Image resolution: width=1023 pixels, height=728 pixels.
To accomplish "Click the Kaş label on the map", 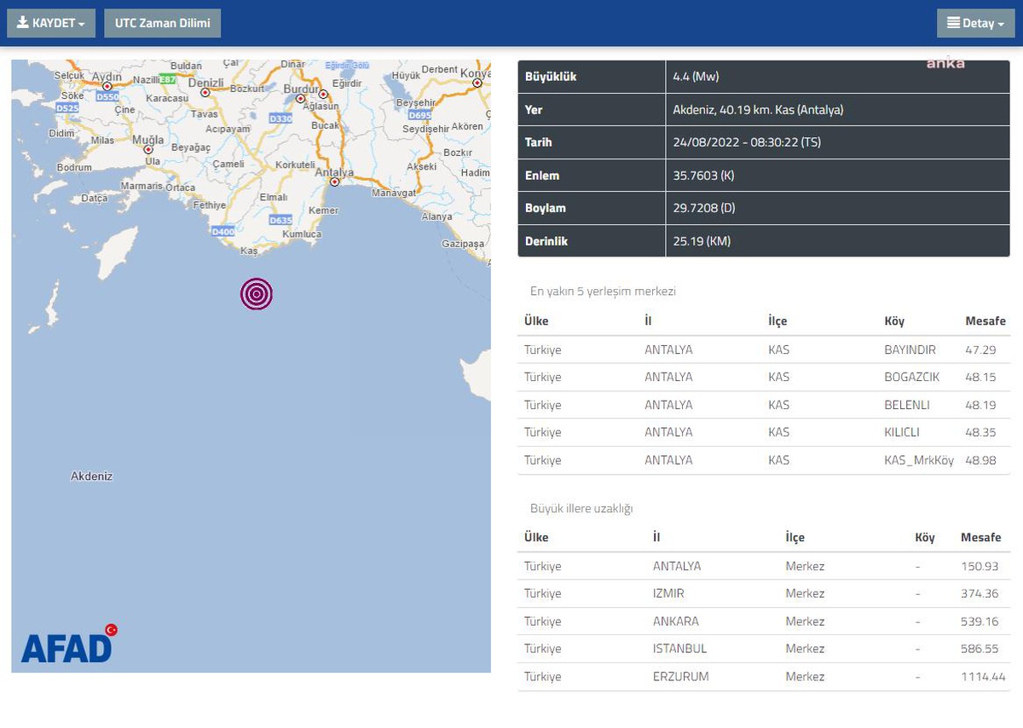I will point(249,251).
